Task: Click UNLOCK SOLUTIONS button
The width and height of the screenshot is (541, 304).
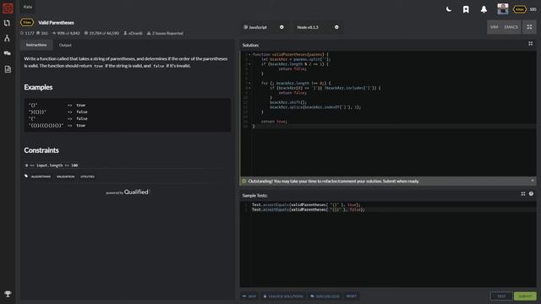Action: point(283,296)
